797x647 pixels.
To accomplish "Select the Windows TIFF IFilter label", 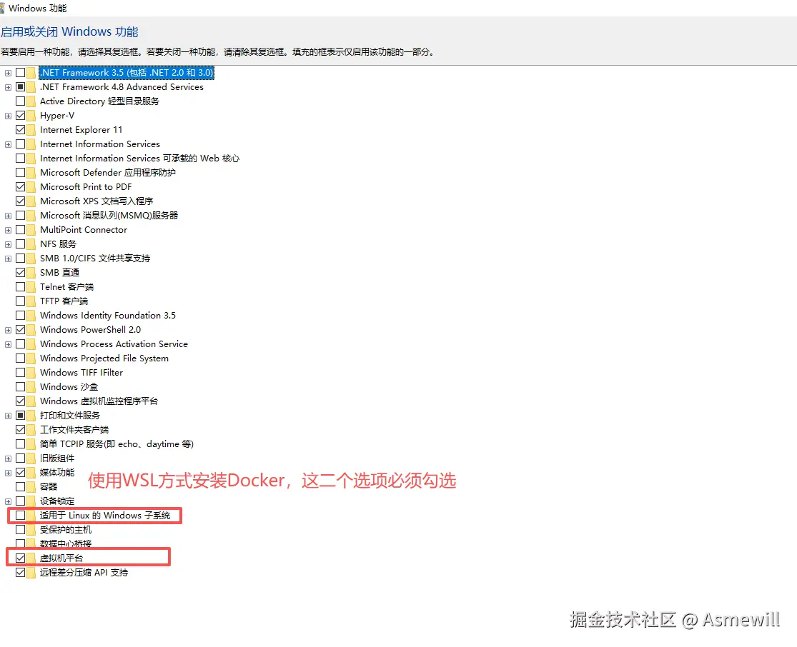I will (81, 373).
